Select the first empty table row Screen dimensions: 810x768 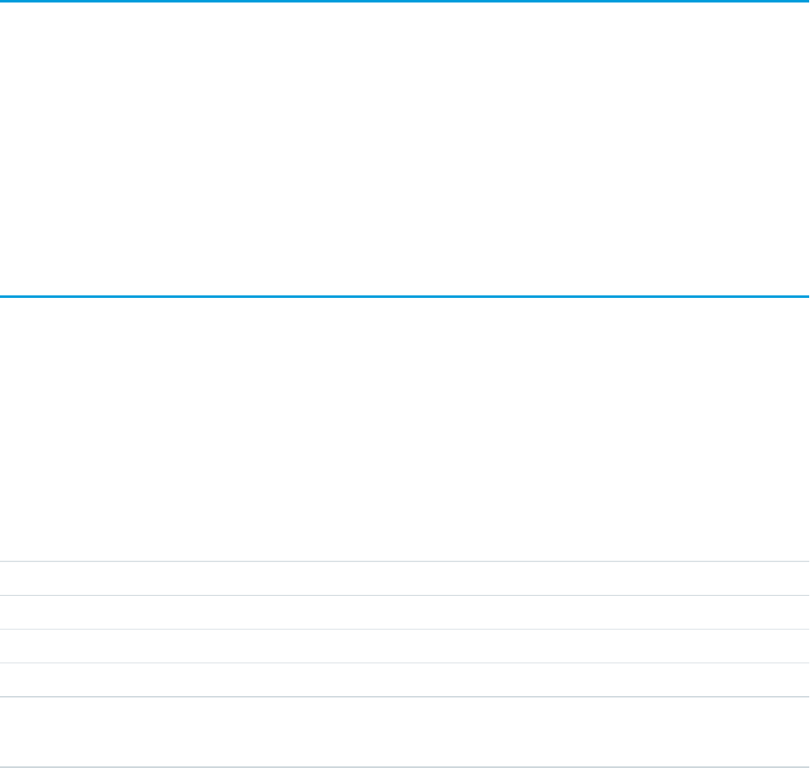(405, 578)
